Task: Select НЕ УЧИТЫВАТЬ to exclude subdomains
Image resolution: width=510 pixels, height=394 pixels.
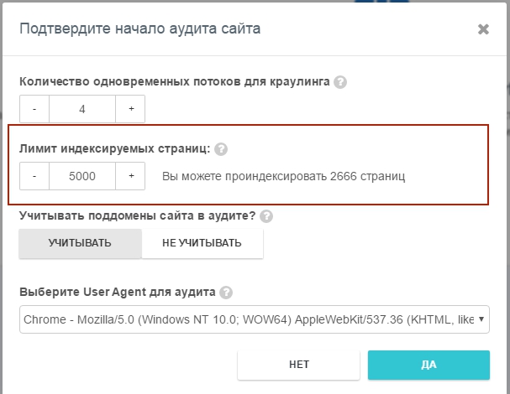Action: [202, 243]
